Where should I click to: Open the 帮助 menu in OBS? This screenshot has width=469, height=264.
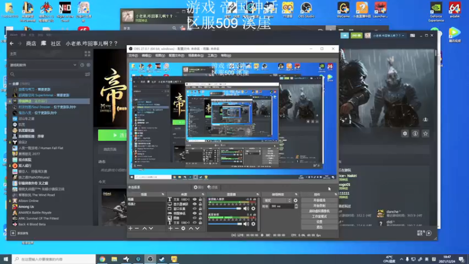[x=226, y=55]
